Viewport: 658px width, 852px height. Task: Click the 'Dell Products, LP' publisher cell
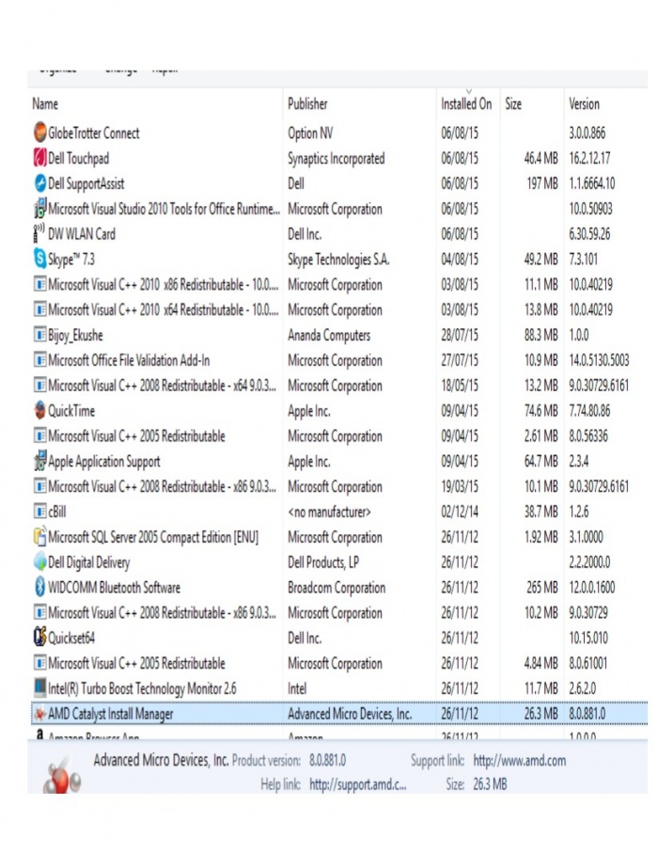click(323, 562)
